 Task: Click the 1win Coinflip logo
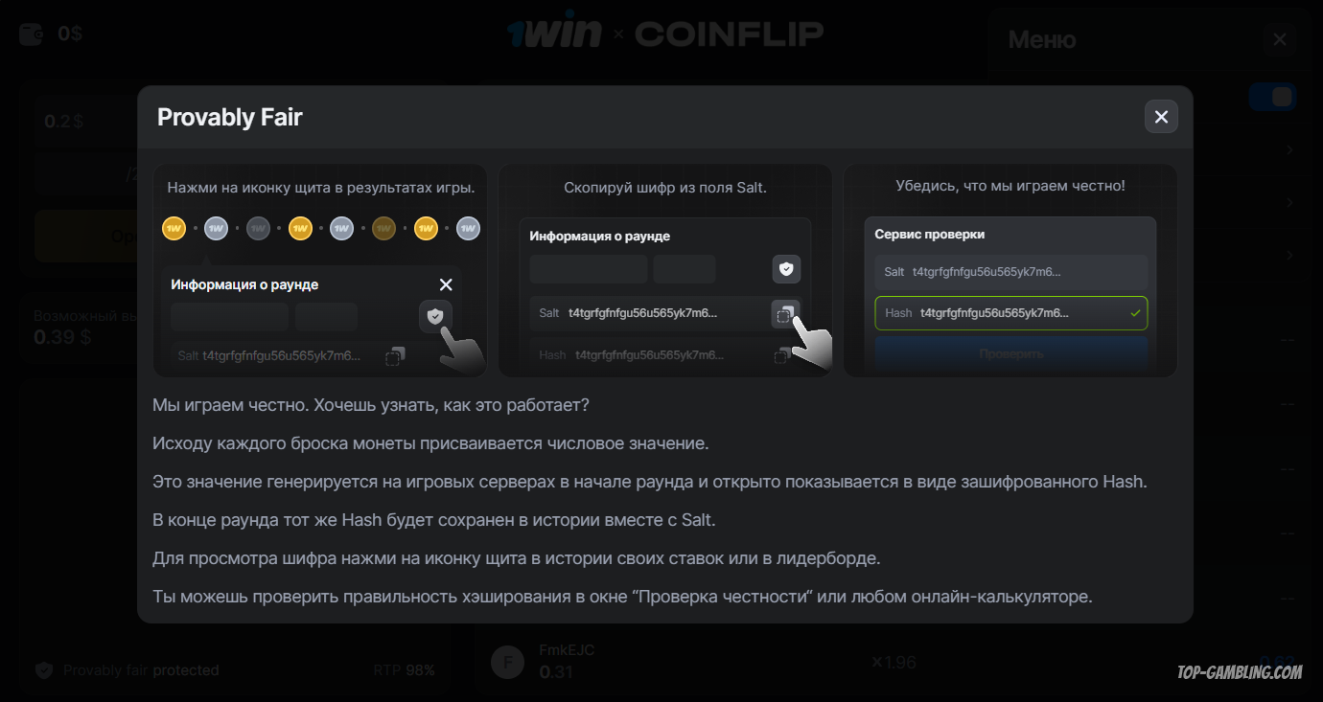[x=665, y=34]
